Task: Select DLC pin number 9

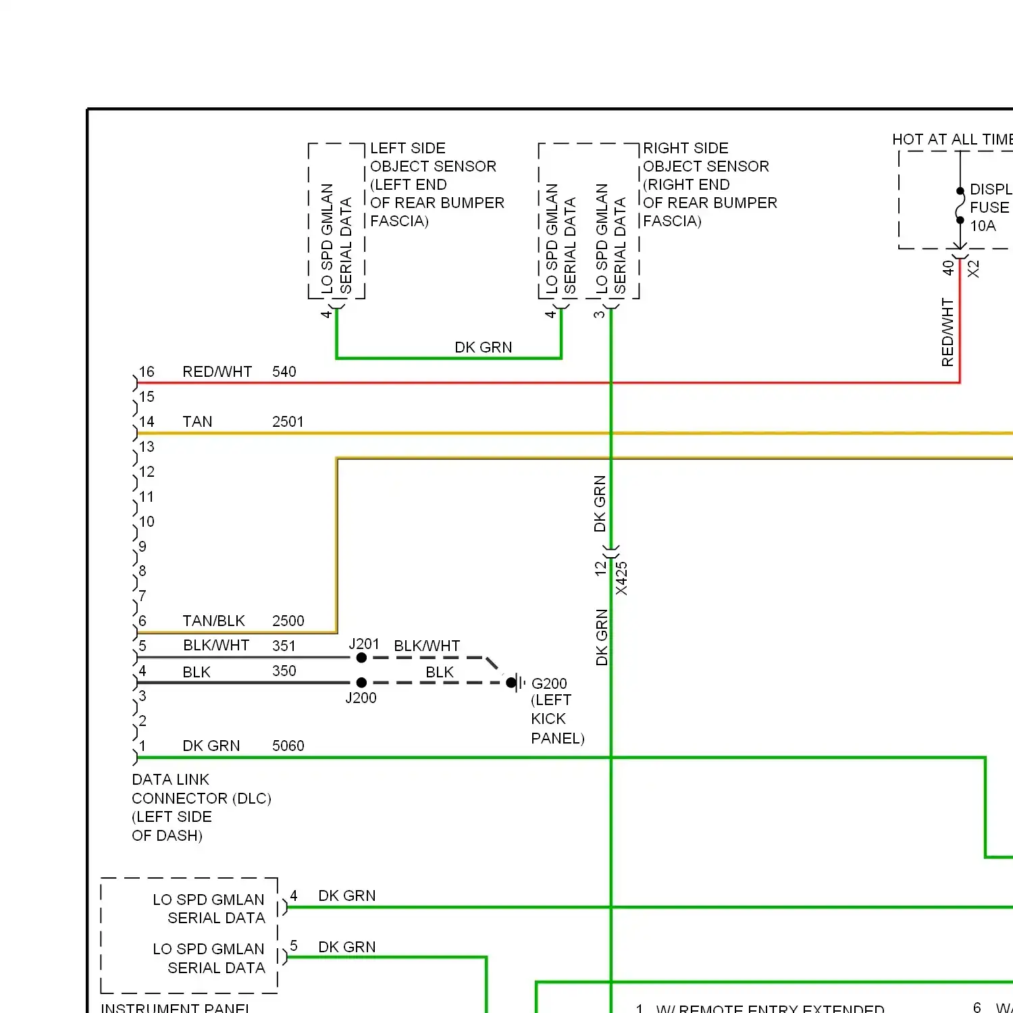Action: tap(142, 546)
